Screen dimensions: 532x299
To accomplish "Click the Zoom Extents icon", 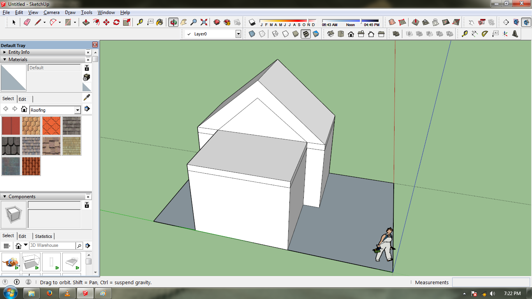I will point(204,22).
